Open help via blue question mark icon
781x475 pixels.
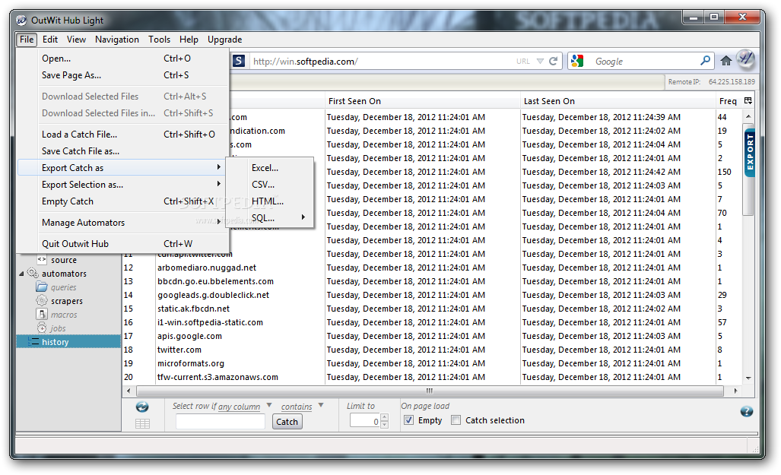746,411
